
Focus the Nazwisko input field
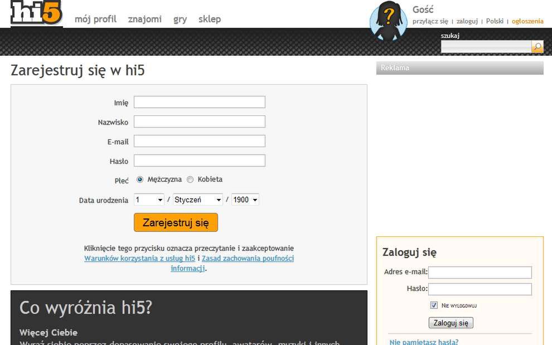(x=199, y=122)
